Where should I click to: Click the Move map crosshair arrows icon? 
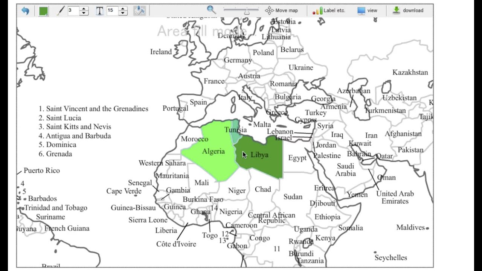pos(269,11)
